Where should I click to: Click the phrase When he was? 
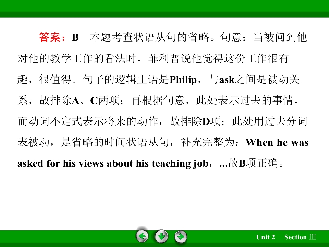coord(277,143)
